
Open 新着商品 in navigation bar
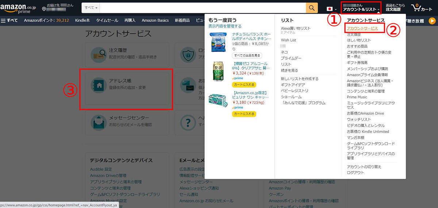182,20
